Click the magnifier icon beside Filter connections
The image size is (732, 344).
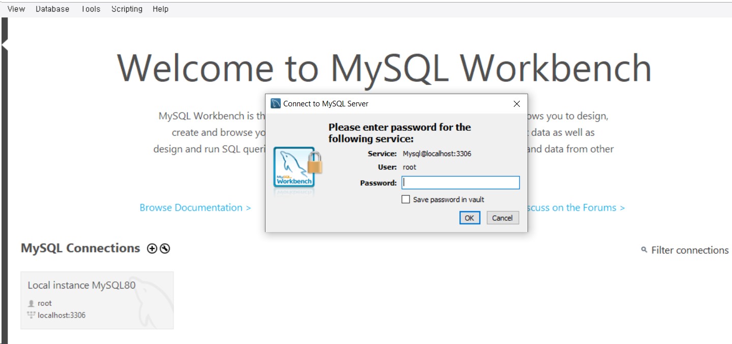(644, 250)
